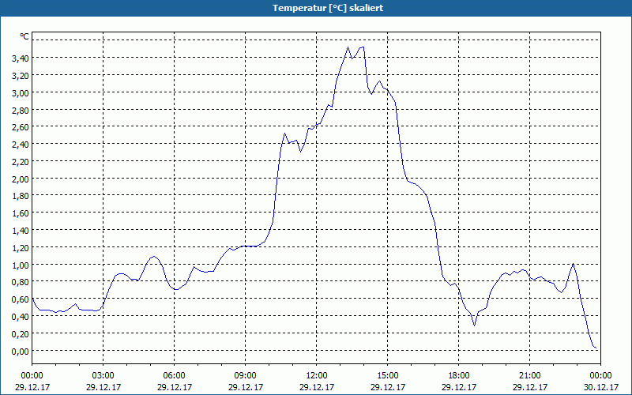Click the 1,40 temperature label
This screenshot has height=395, width=632.
pos(21,231)
